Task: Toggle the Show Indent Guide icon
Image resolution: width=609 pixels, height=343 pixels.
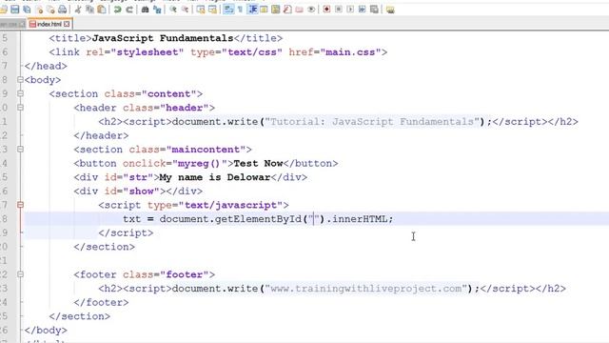Action: pos(252,10)
